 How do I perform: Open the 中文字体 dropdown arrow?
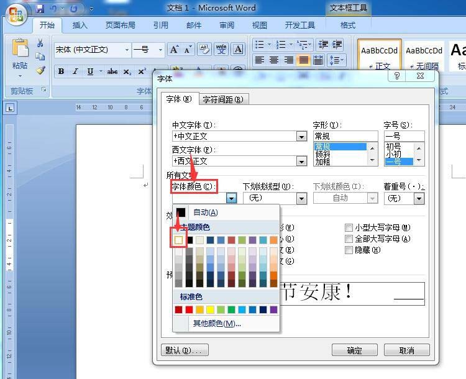(x=301, y=137)
